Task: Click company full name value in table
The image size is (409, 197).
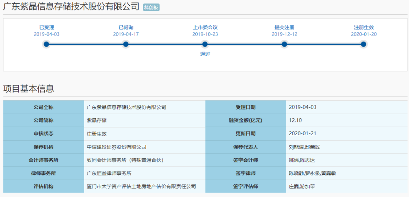Action: click(145, 107)
